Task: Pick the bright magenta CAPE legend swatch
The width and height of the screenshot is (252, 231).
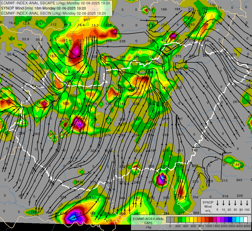Action: click(219, 219)
